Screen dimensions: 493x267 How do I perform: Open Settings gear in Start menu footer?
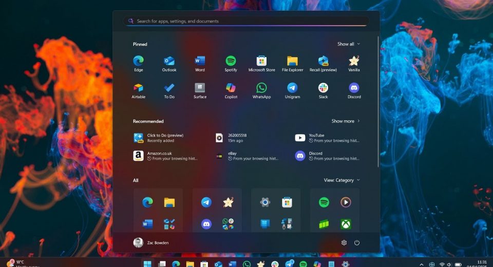point(344,242)
